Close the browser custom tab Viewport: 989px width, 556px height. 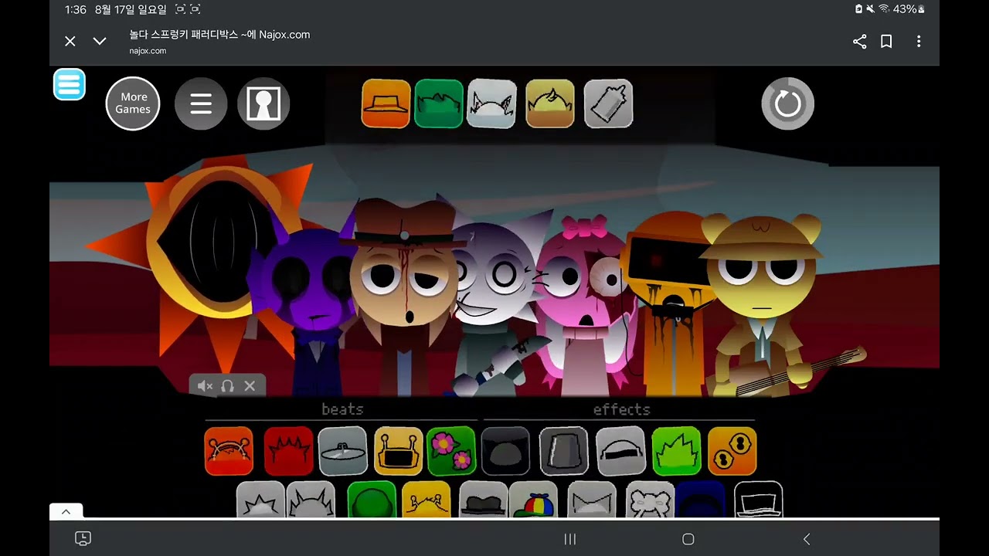70,42
